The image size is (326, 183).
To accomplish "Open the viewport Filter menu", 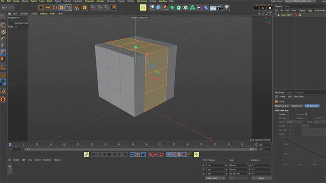I will pyautogui.click(x=53, y=14).
